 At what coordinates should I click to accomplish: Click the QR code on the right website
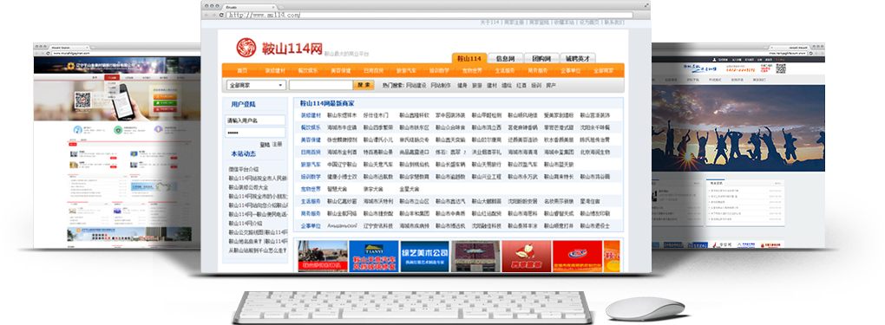(x=781, y=68)
